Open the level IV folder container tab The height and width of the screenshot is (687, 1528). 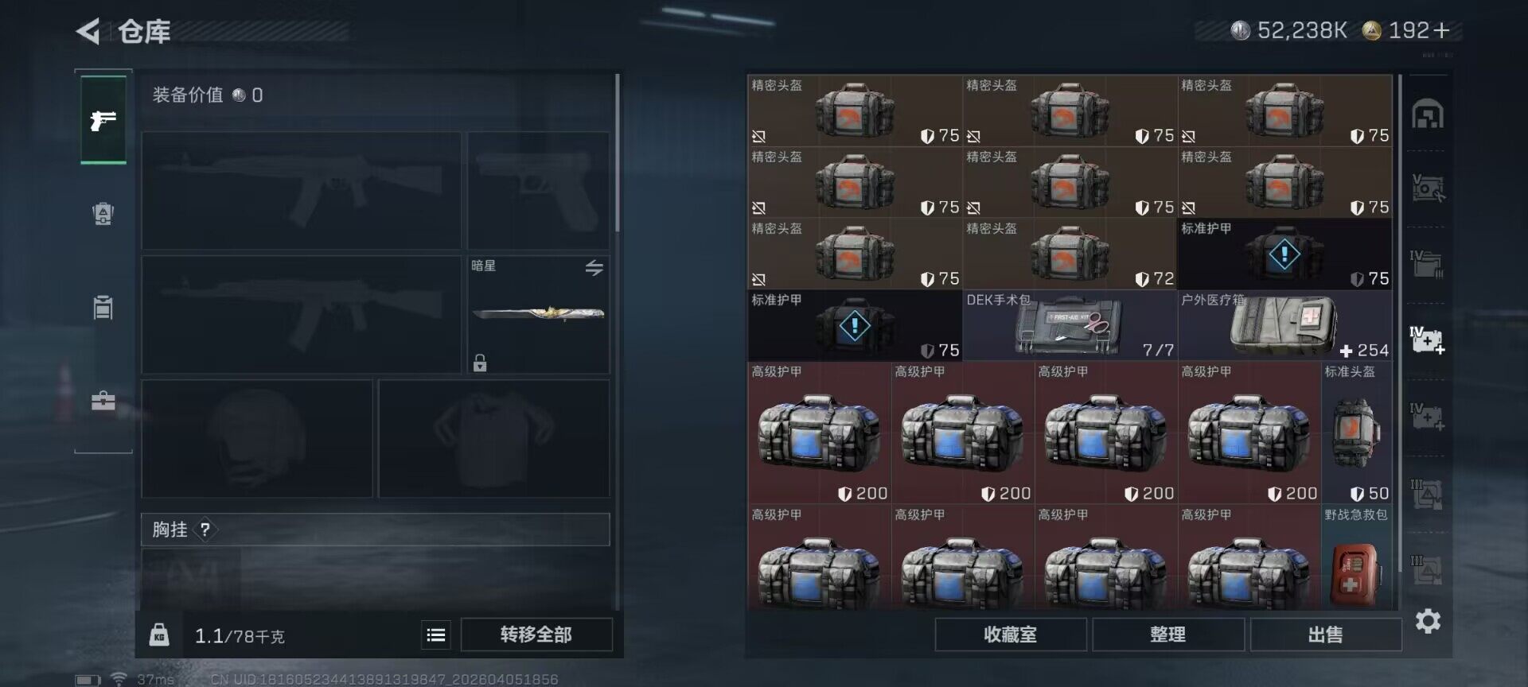click(1428, 263)
